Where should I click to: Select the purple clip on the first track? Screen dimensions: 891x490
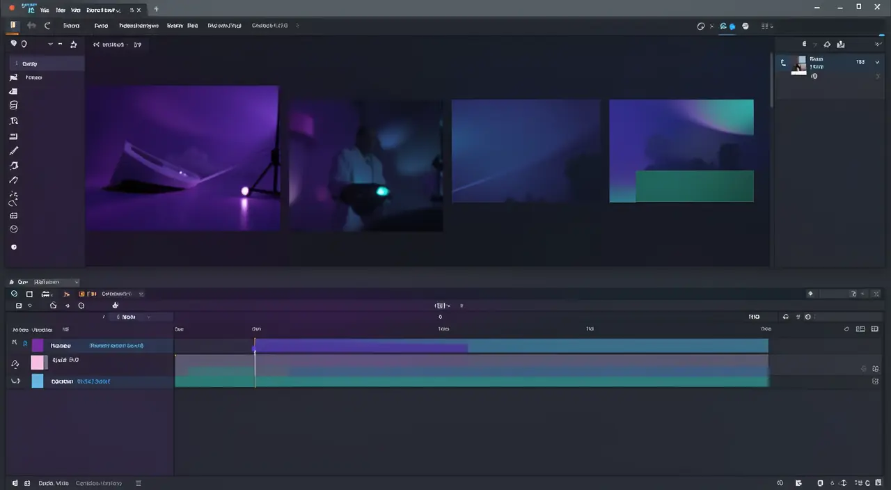click(x=361, y=345)
